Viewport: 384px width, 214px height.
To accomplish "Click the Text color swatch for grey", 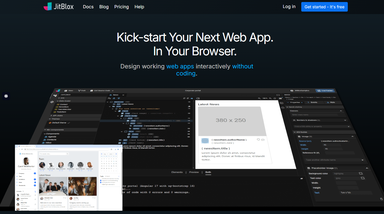I will [363, 178].
